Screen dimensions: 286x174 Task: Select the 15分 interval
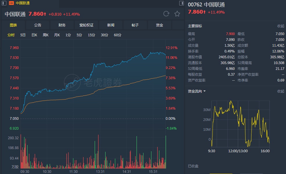click(x=91, y=35)
